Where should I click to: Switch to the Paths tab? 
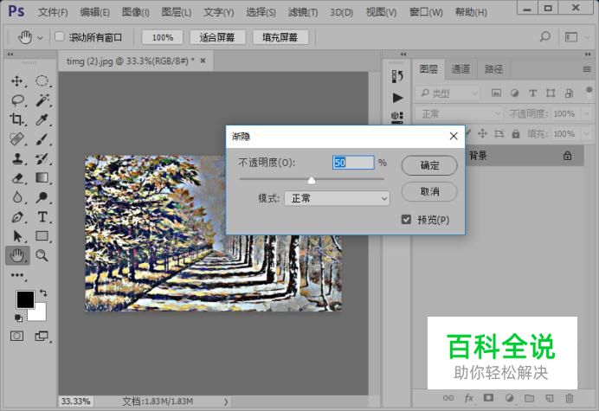click(x=493, y=68)
